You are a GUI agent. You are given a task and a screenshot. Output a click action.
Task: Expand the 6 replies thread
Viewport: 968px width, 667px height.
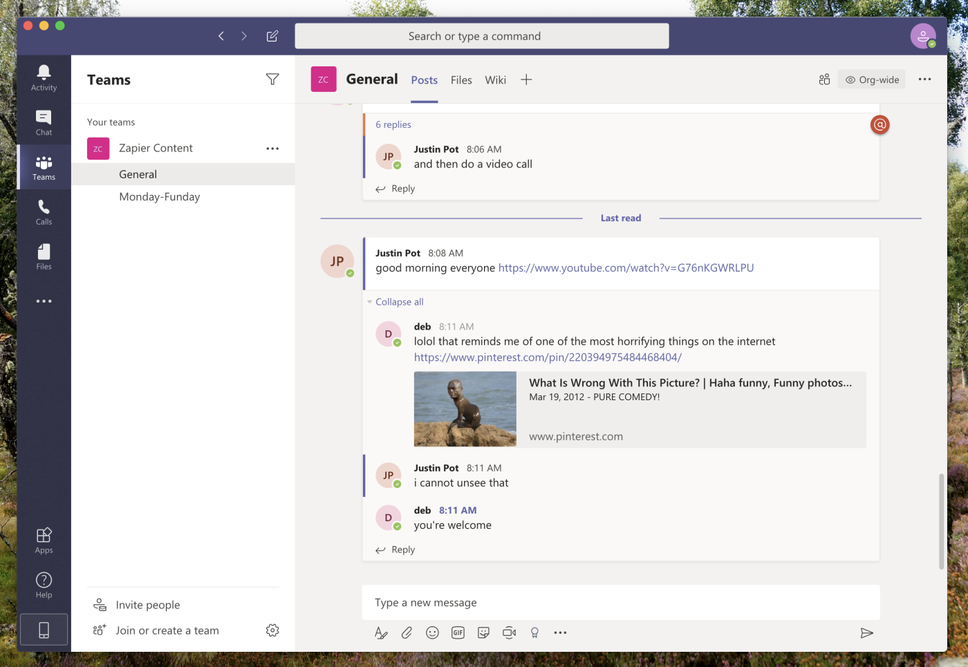[x=393, y=124]
